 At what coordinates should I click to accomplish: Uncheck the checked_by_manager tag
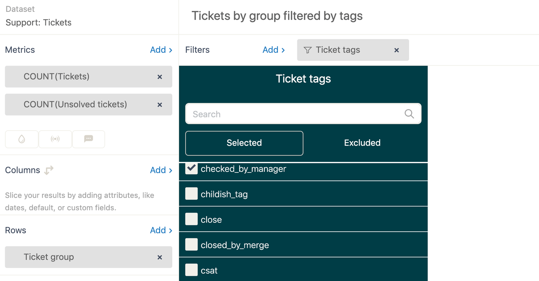tap(192, 168)
